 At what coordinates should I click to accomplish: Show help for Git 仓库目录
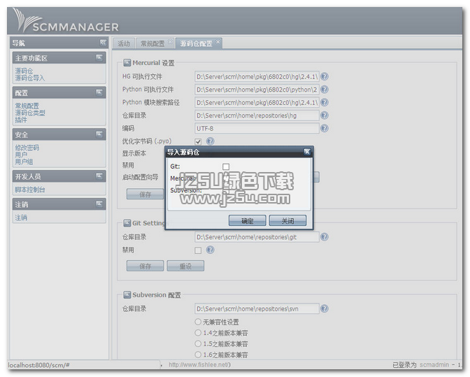[x=325, y=237]
